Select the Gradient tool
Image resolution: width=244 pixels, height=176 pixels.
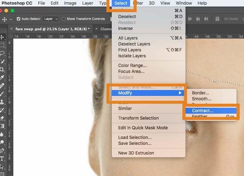coord(2,126)
